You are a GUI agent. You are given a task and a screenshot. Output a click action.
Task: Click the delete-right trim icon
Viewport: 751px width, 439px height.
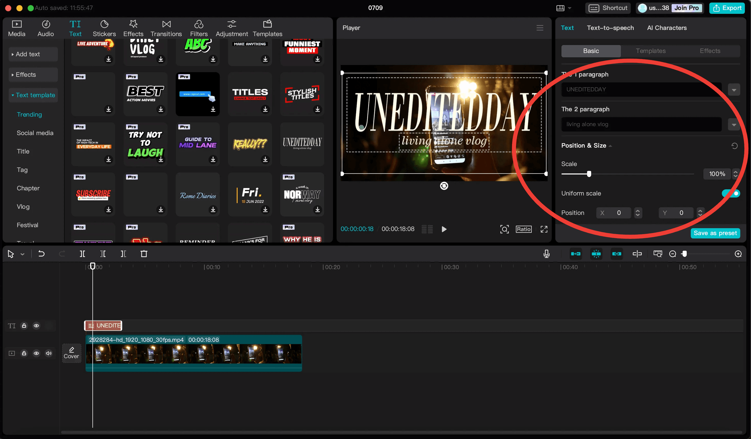(x=123, y=254)
